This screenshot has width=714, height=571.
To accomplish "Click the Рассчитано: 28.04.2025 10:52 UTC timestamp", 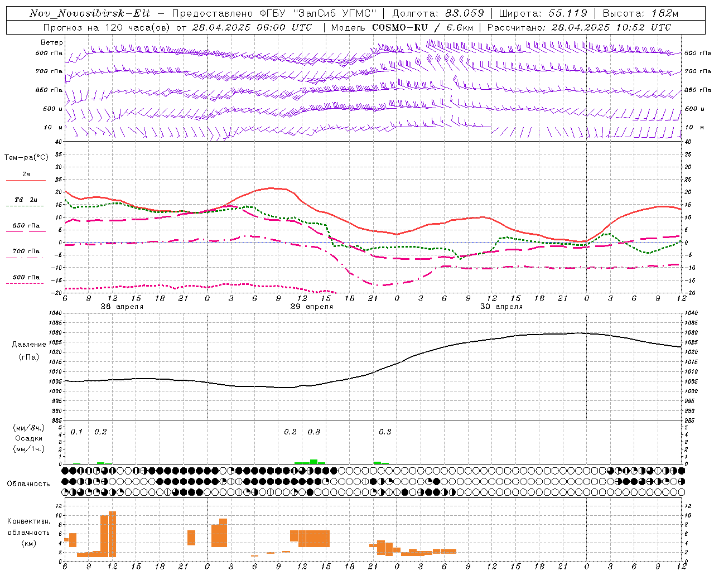I will point(580,27).
